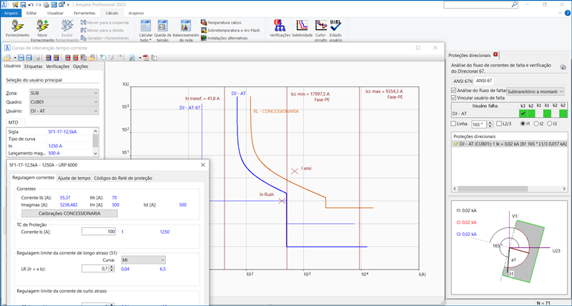Image resolution: width=572 pixels, height=306 pixels.
Task: Click the first save disk icon in the curves toolbar
Action: [21, 58]
